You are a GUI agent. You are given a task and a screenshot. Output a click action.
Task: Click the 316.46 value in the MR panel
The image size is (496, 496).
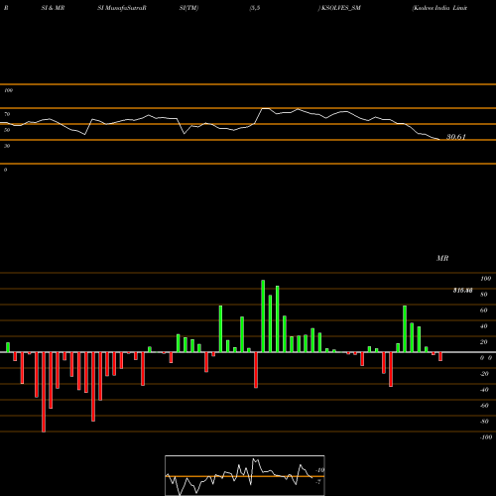coord(462,291)
